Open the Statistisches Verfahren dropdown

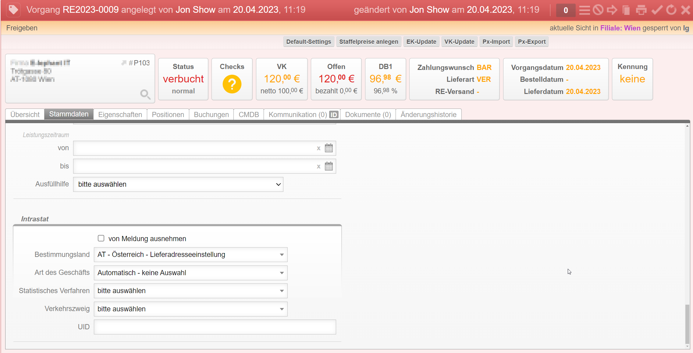click(190, 291)
